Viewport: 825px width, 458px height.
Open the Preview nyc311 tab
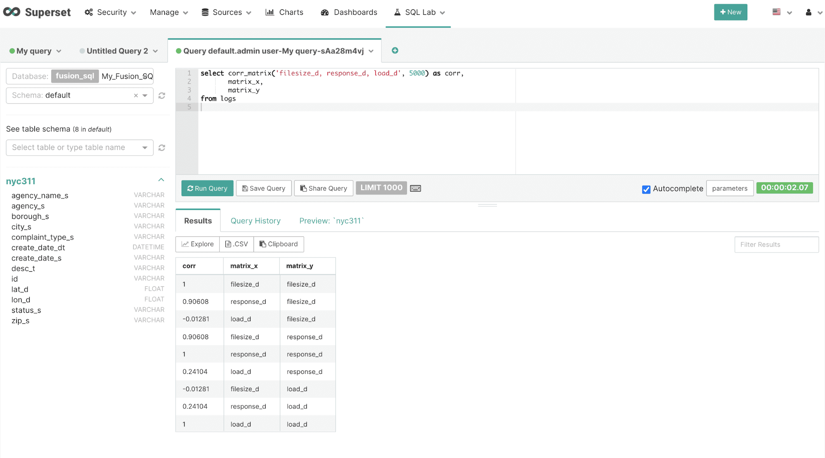click(331, 221)
